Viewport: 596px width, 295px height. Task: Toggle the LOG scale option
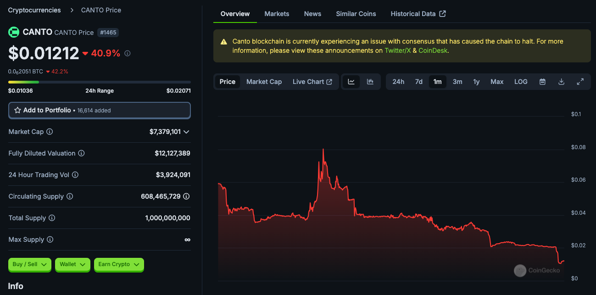click(x=521, y=82)
